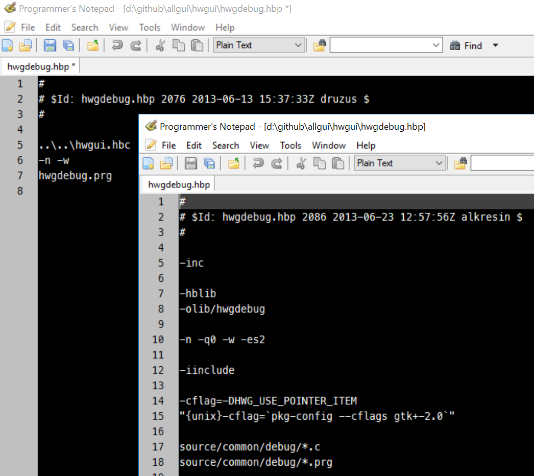Click Save icon in the modified back window
The image size is (534, 476).
pos(50,45)
